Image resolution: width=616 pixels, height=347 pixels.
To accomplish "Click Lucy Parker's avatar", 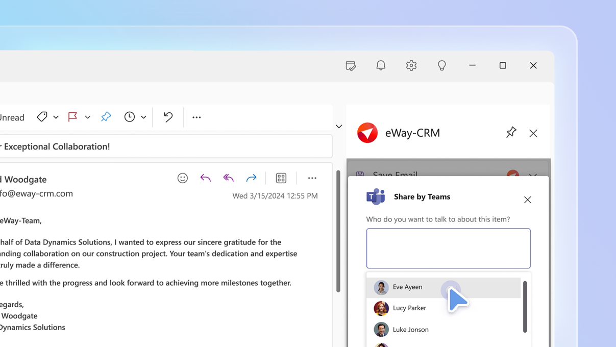I will pos(381,308).
